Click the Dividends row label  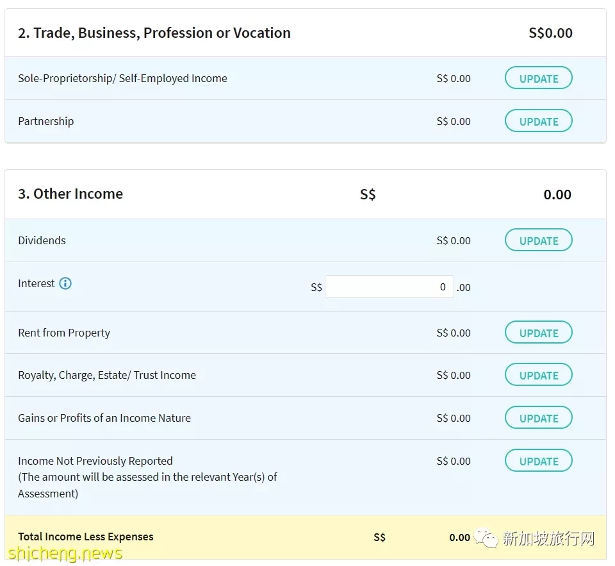(x=42, y=240)
